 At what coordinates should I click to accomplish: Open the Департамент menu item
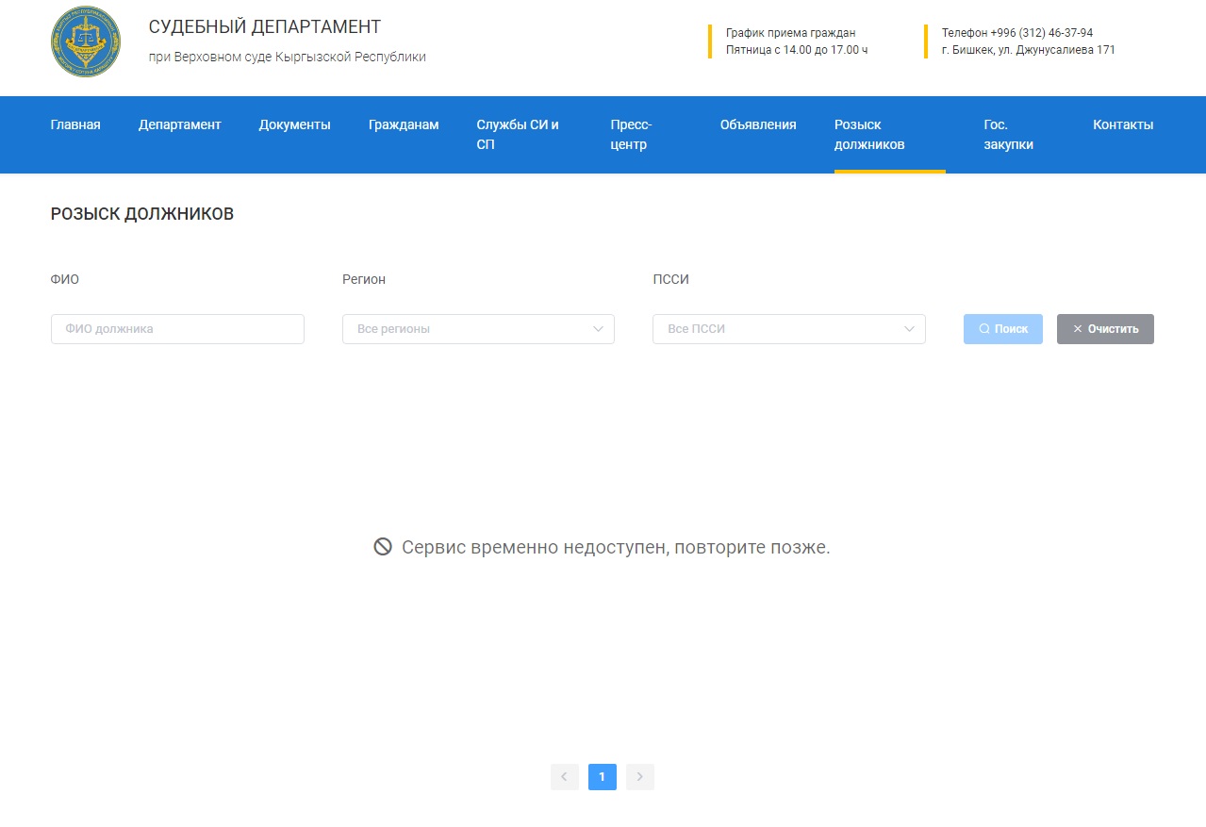pos(179,124)
